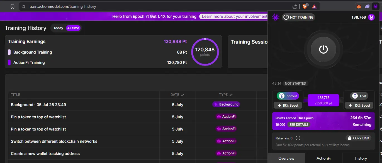Image resolution: width=382 pixels, height=163 pixels.
Task: Open the MetaMask fox extension icon
Action: click(x=359, y=6)
